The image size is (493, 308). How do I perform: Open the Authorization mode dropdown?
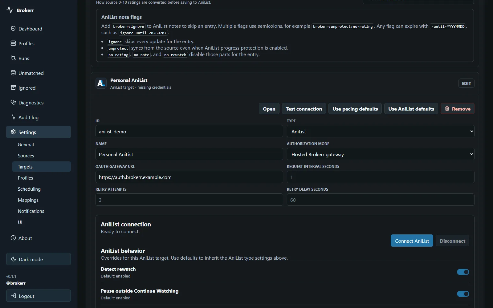tap(381, 154)
